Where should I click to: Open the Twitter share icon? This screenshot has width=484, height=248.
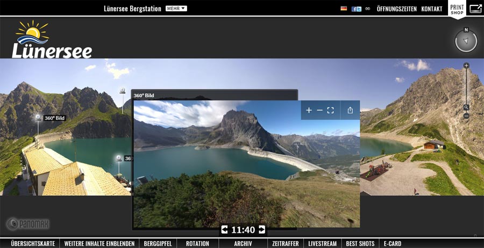359,9
